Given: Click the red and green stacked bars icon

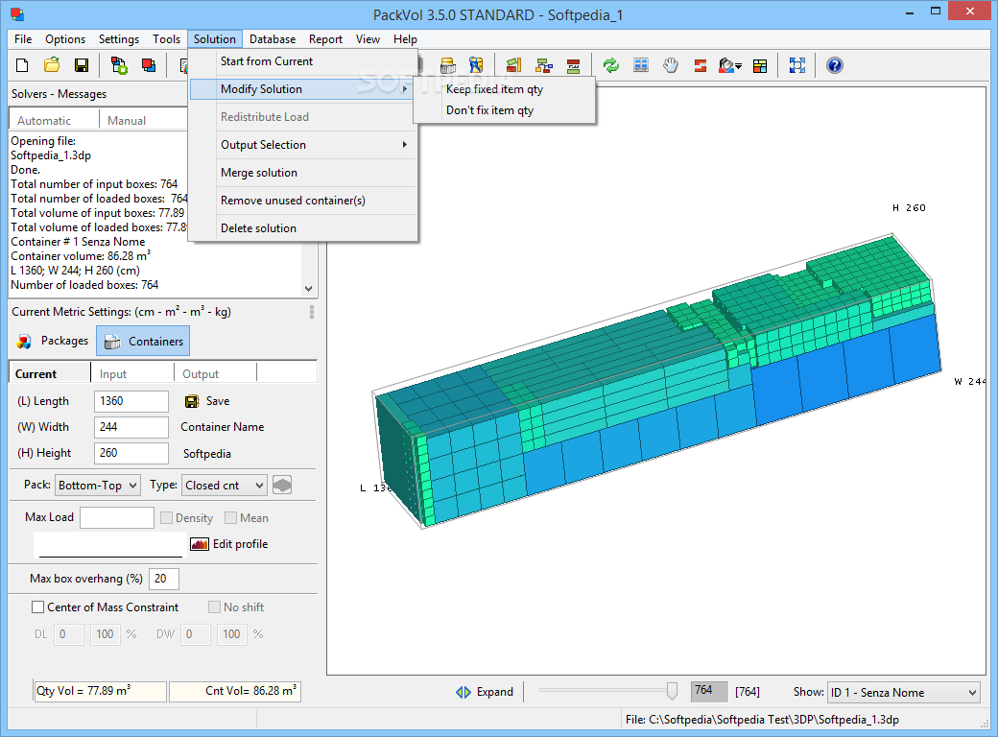Looking at the screenshot, I should click(574, 65).
